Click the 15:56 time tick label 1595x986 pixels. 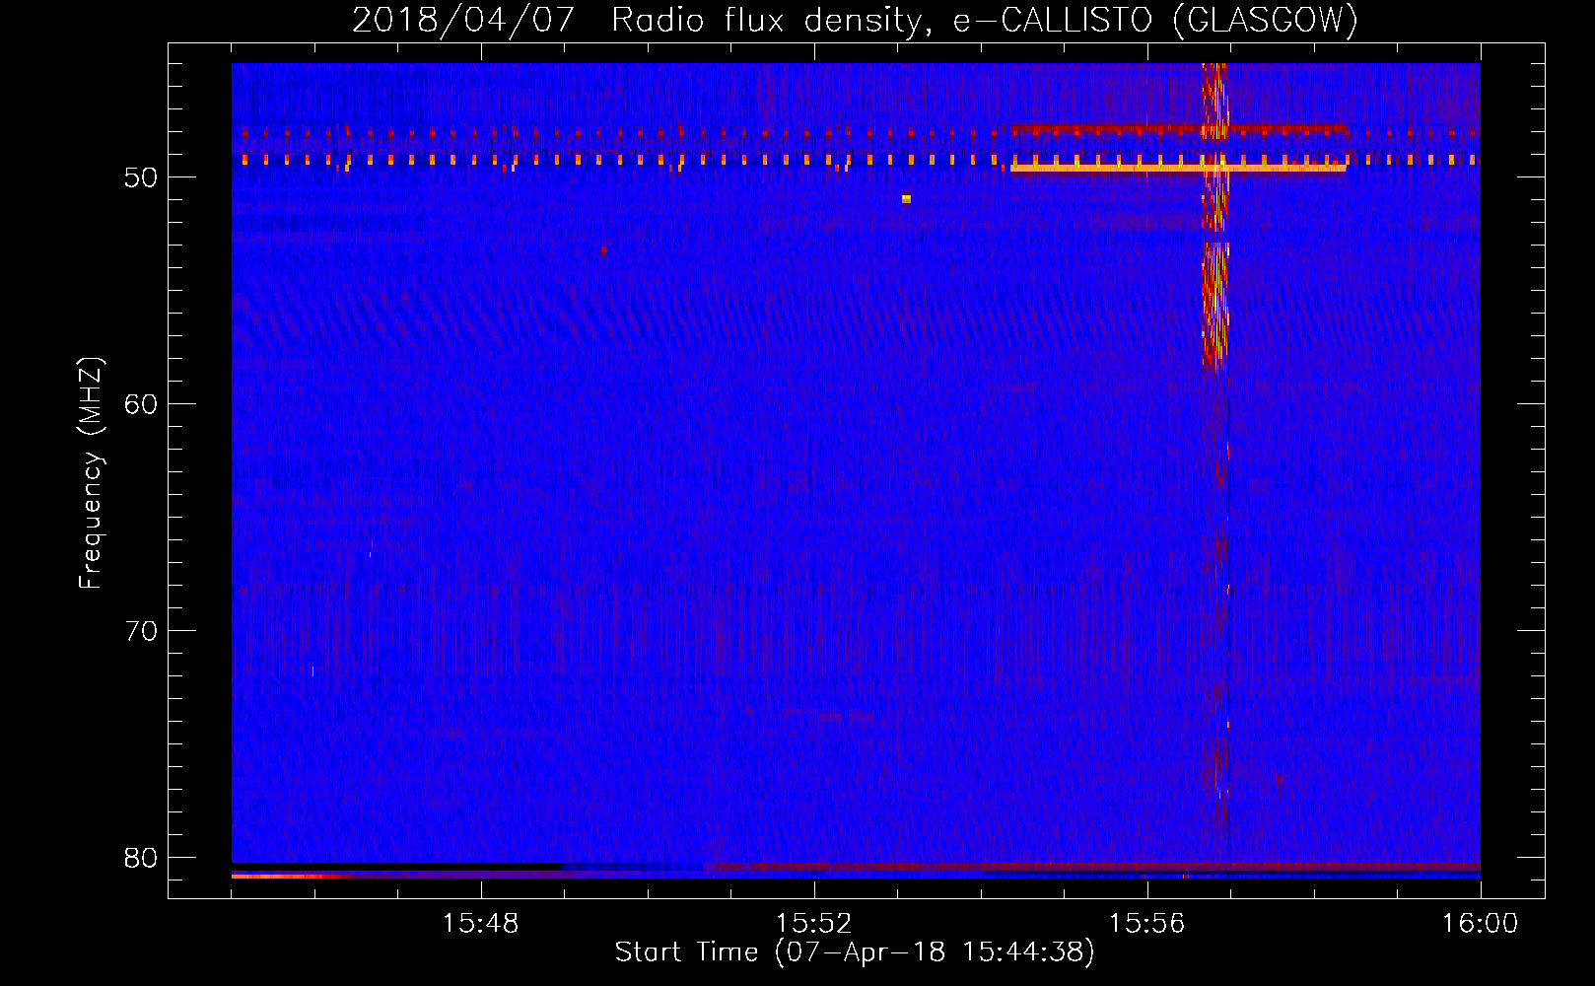tap(1146, 924)
